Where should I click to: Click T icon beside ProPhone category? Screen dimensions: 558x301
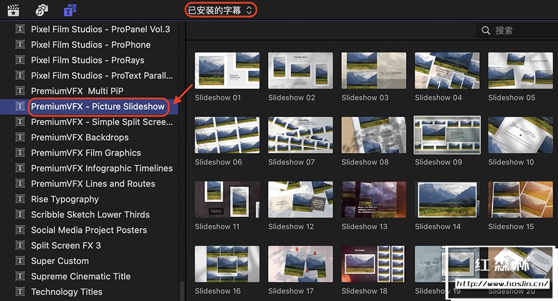[20, 45]
